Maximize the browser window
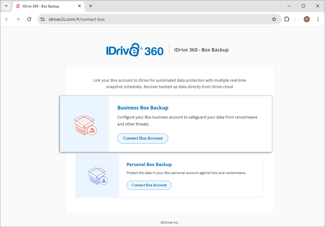Screen dimensions: 325x227 (x=303, y=6)
